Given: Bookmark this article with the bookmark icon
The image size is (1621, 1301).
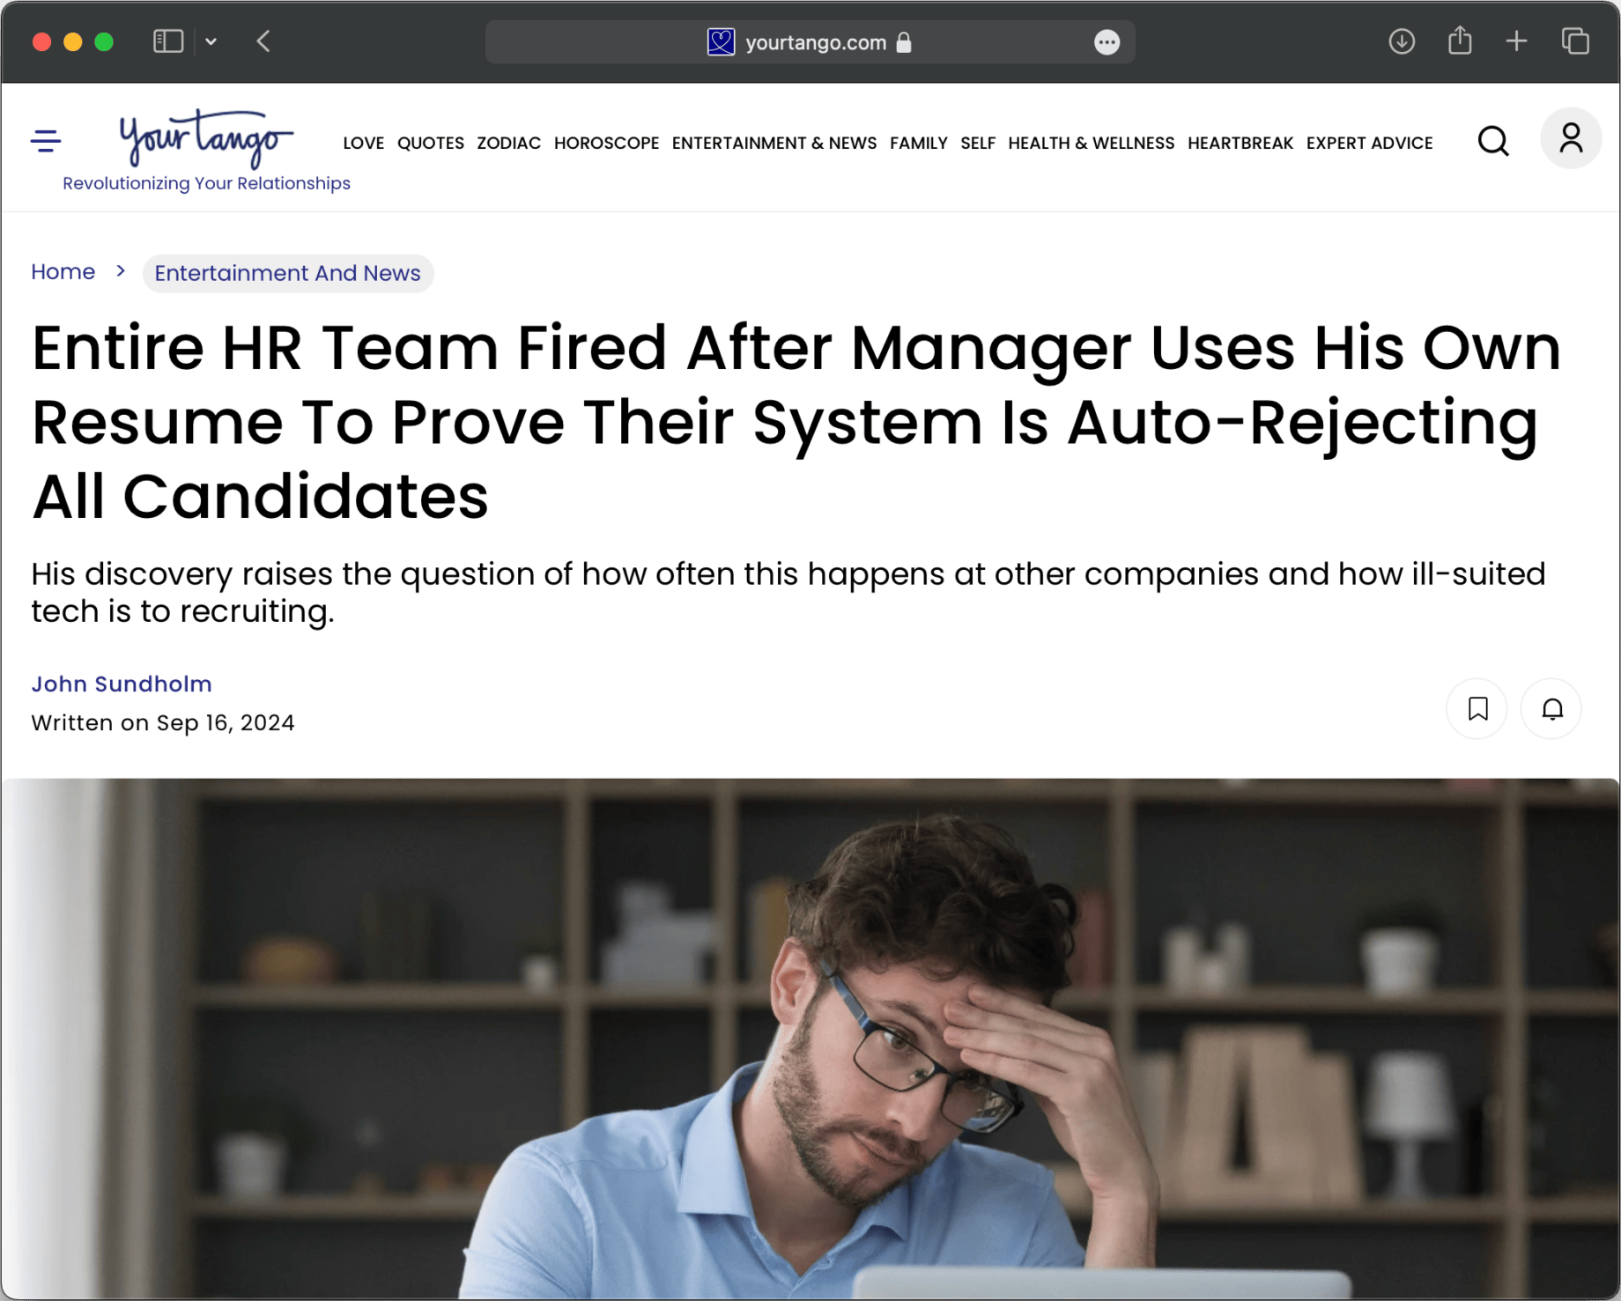Looking at the screenshot, I should pos(1477,708).
